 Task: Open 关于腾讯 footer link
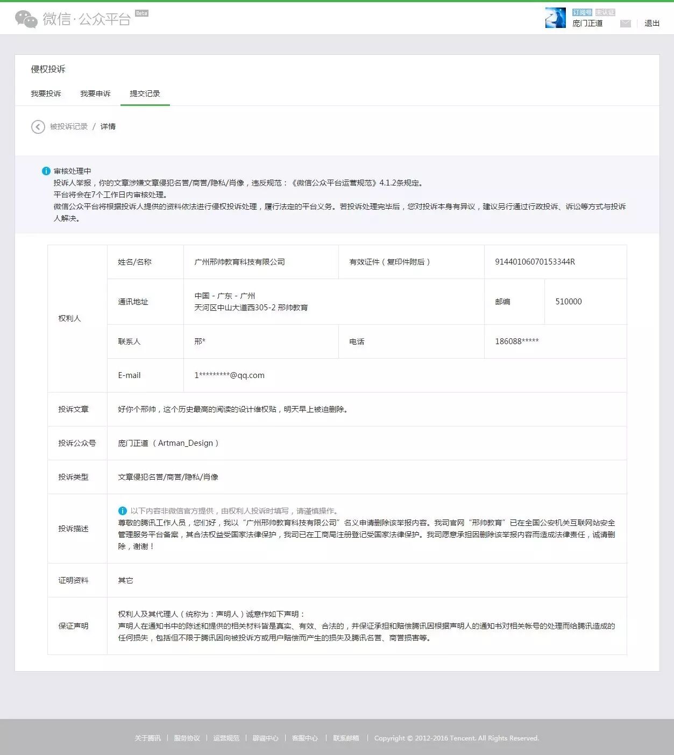147,738
